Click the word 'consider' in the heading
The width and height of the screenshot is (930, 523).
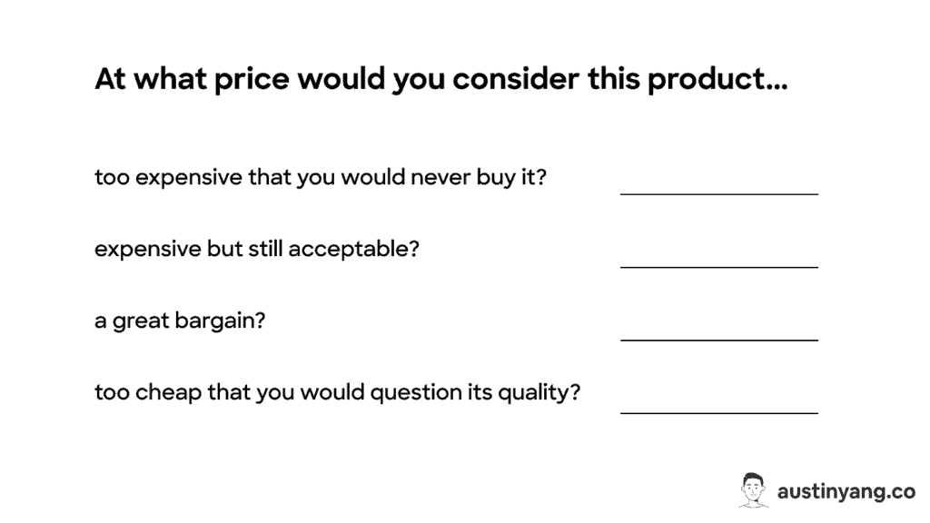click(x=516, y=79)
